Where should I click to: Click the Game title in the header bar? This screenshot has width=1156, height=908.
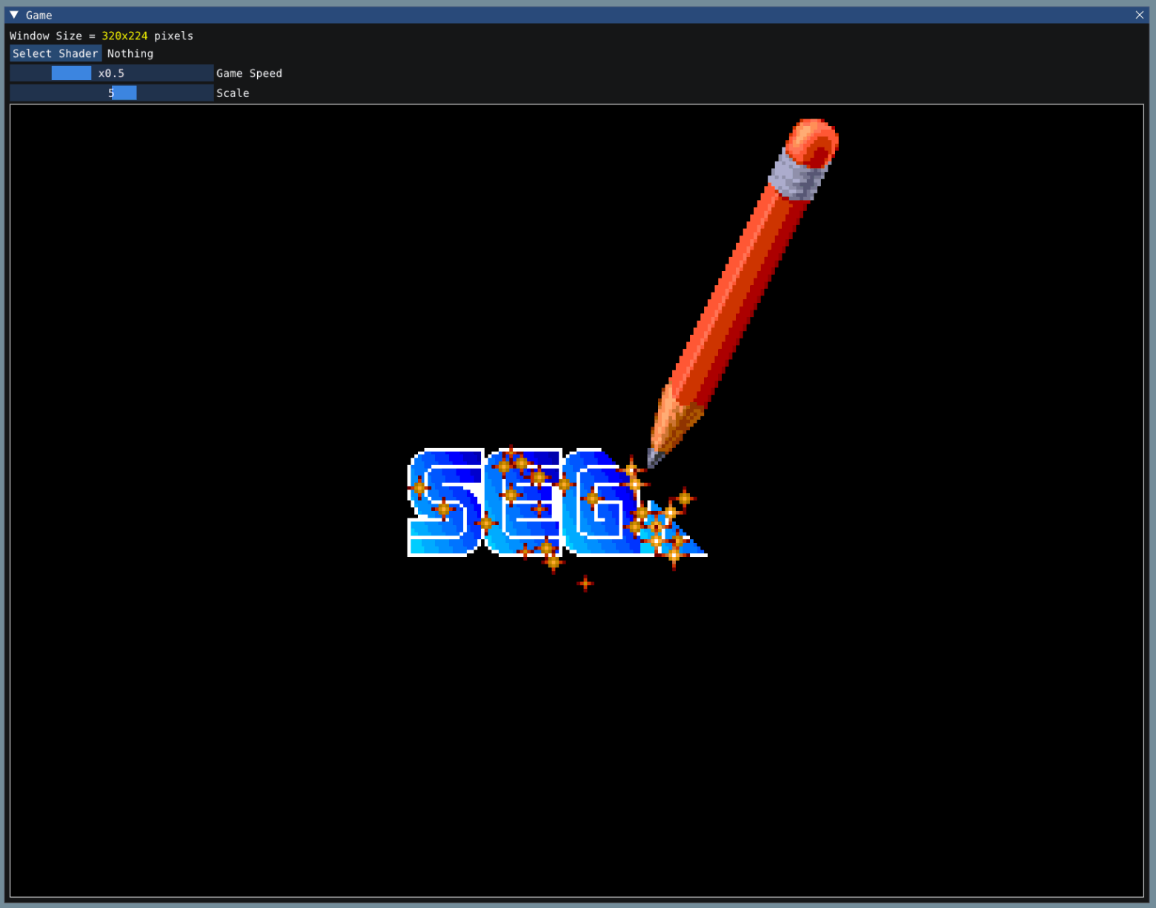[x=39, y=15]
